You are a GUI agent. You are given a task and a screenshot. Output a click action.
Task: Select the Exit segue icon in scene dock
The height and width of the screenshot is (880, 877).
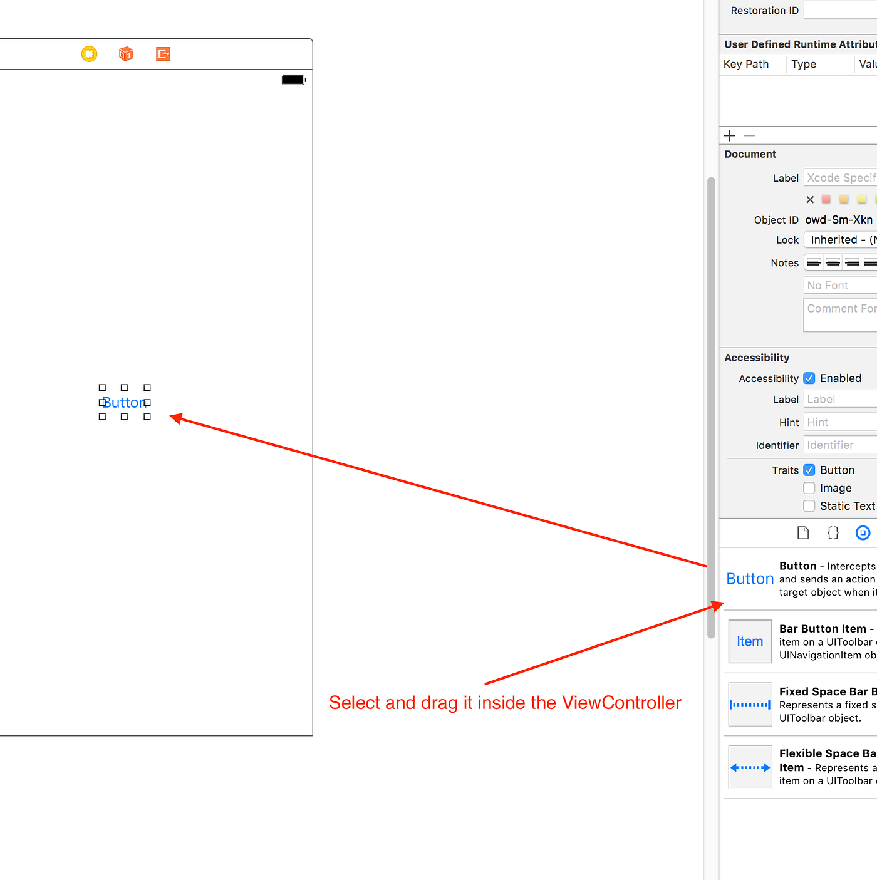(163, 54)
